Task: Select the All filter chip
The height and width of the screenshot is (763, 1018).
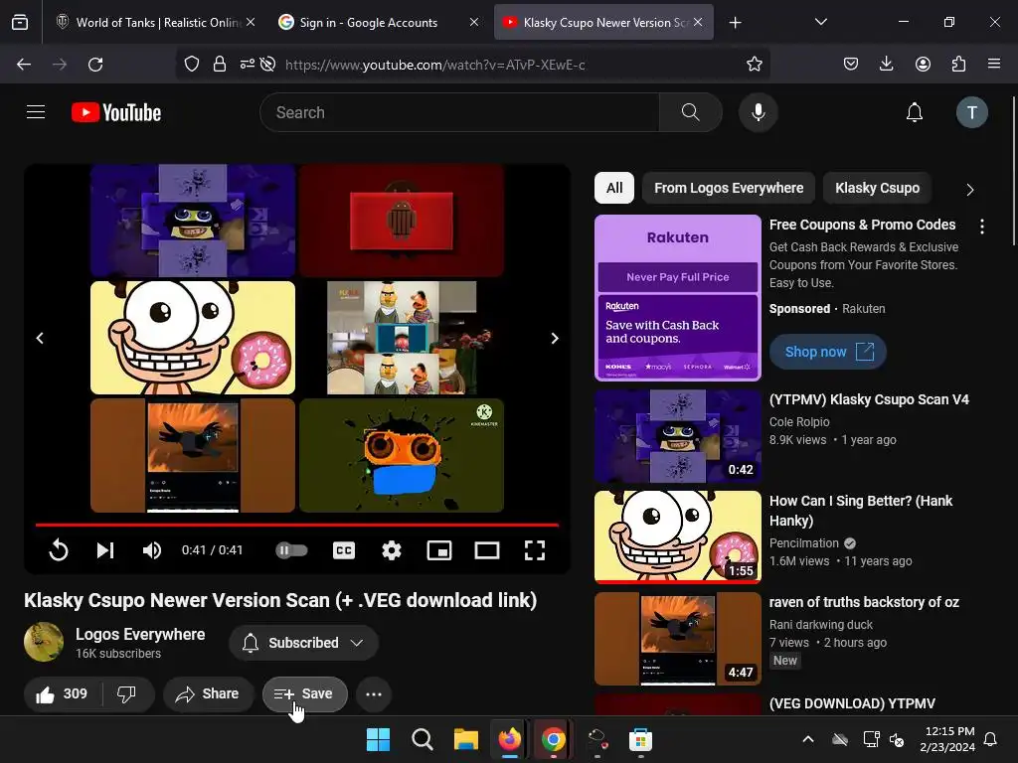Action: coord(614,188)
